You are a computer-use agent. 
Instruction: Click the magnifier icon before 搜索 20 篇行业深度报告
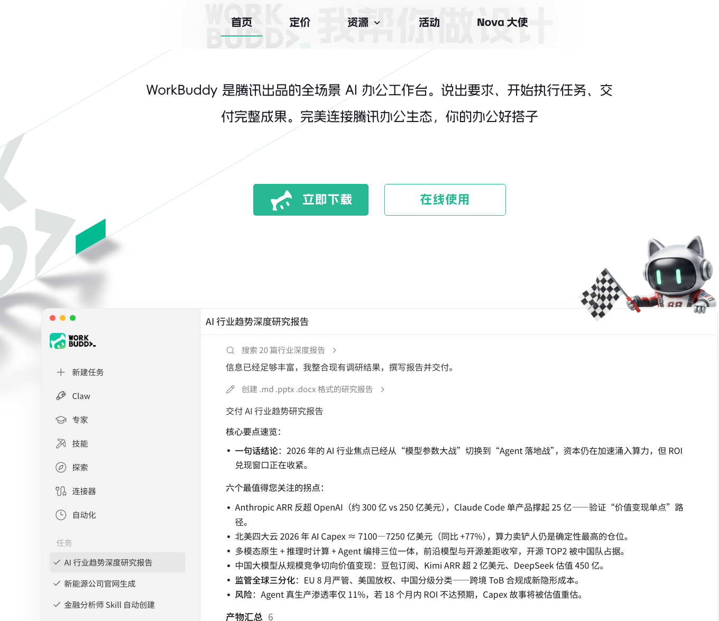tap(230, 350)
